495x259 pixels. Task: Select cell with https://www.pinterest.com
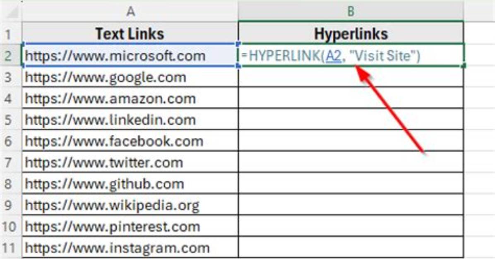[x=130, y=226]
